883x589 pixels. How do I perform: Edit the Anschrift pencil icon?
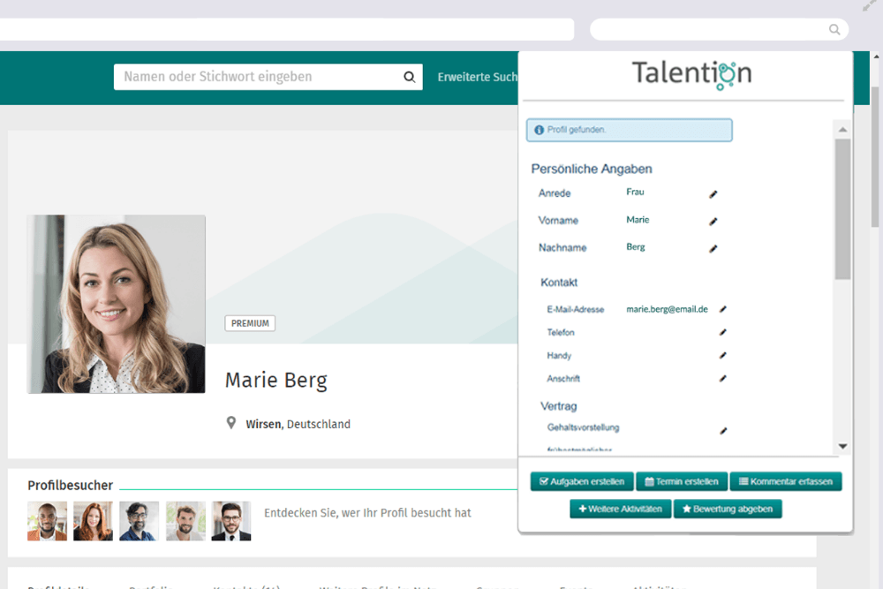[723, 379]
